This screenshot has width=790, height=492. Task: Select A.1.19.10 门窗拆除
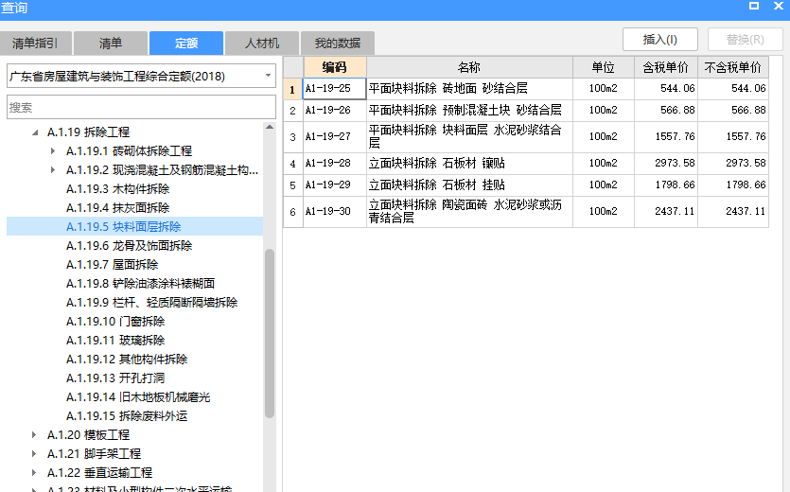(x=115, y=321)
